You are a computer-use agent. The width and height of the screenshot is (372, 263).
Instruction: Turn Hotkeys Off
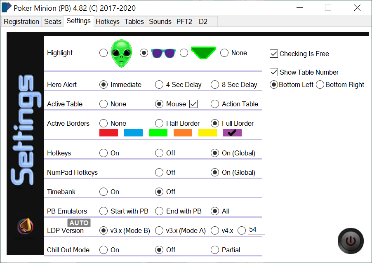pyautogui.click(x=159, y=153)
